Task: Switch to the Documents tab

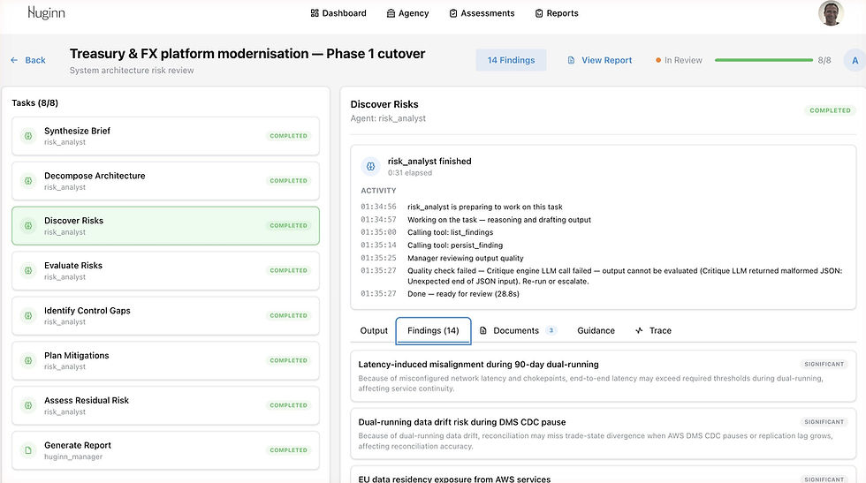Action: coord(516,330)
